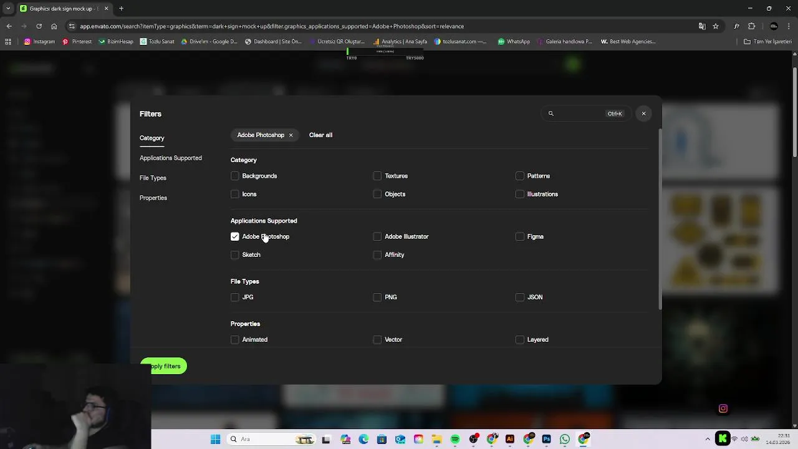
Task: Open Tüm Yer İşaretleri bookmarks folder
Action: coord(767,42)
